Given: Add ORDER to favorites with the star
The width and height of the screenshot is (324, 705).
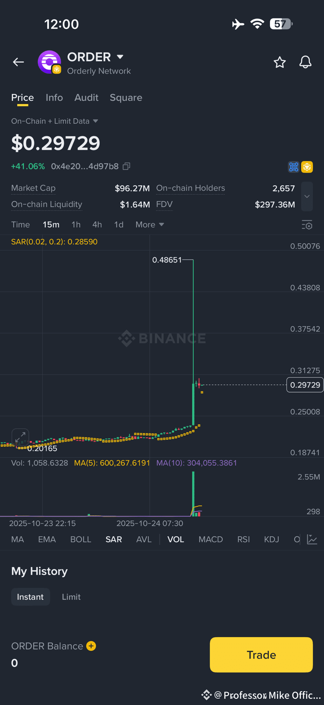Looking at the screenshot, I should point(280,62).
